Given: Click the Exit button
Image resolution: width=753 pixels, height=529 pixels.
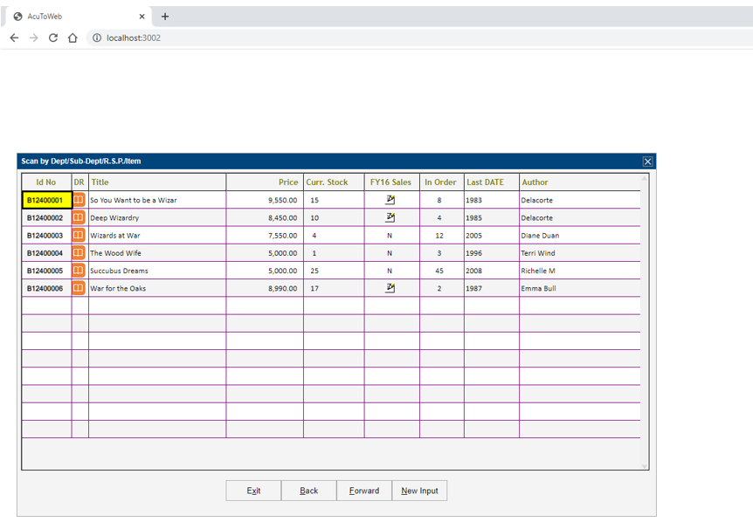Looking at the screenshot, I should tap(252, 491).
